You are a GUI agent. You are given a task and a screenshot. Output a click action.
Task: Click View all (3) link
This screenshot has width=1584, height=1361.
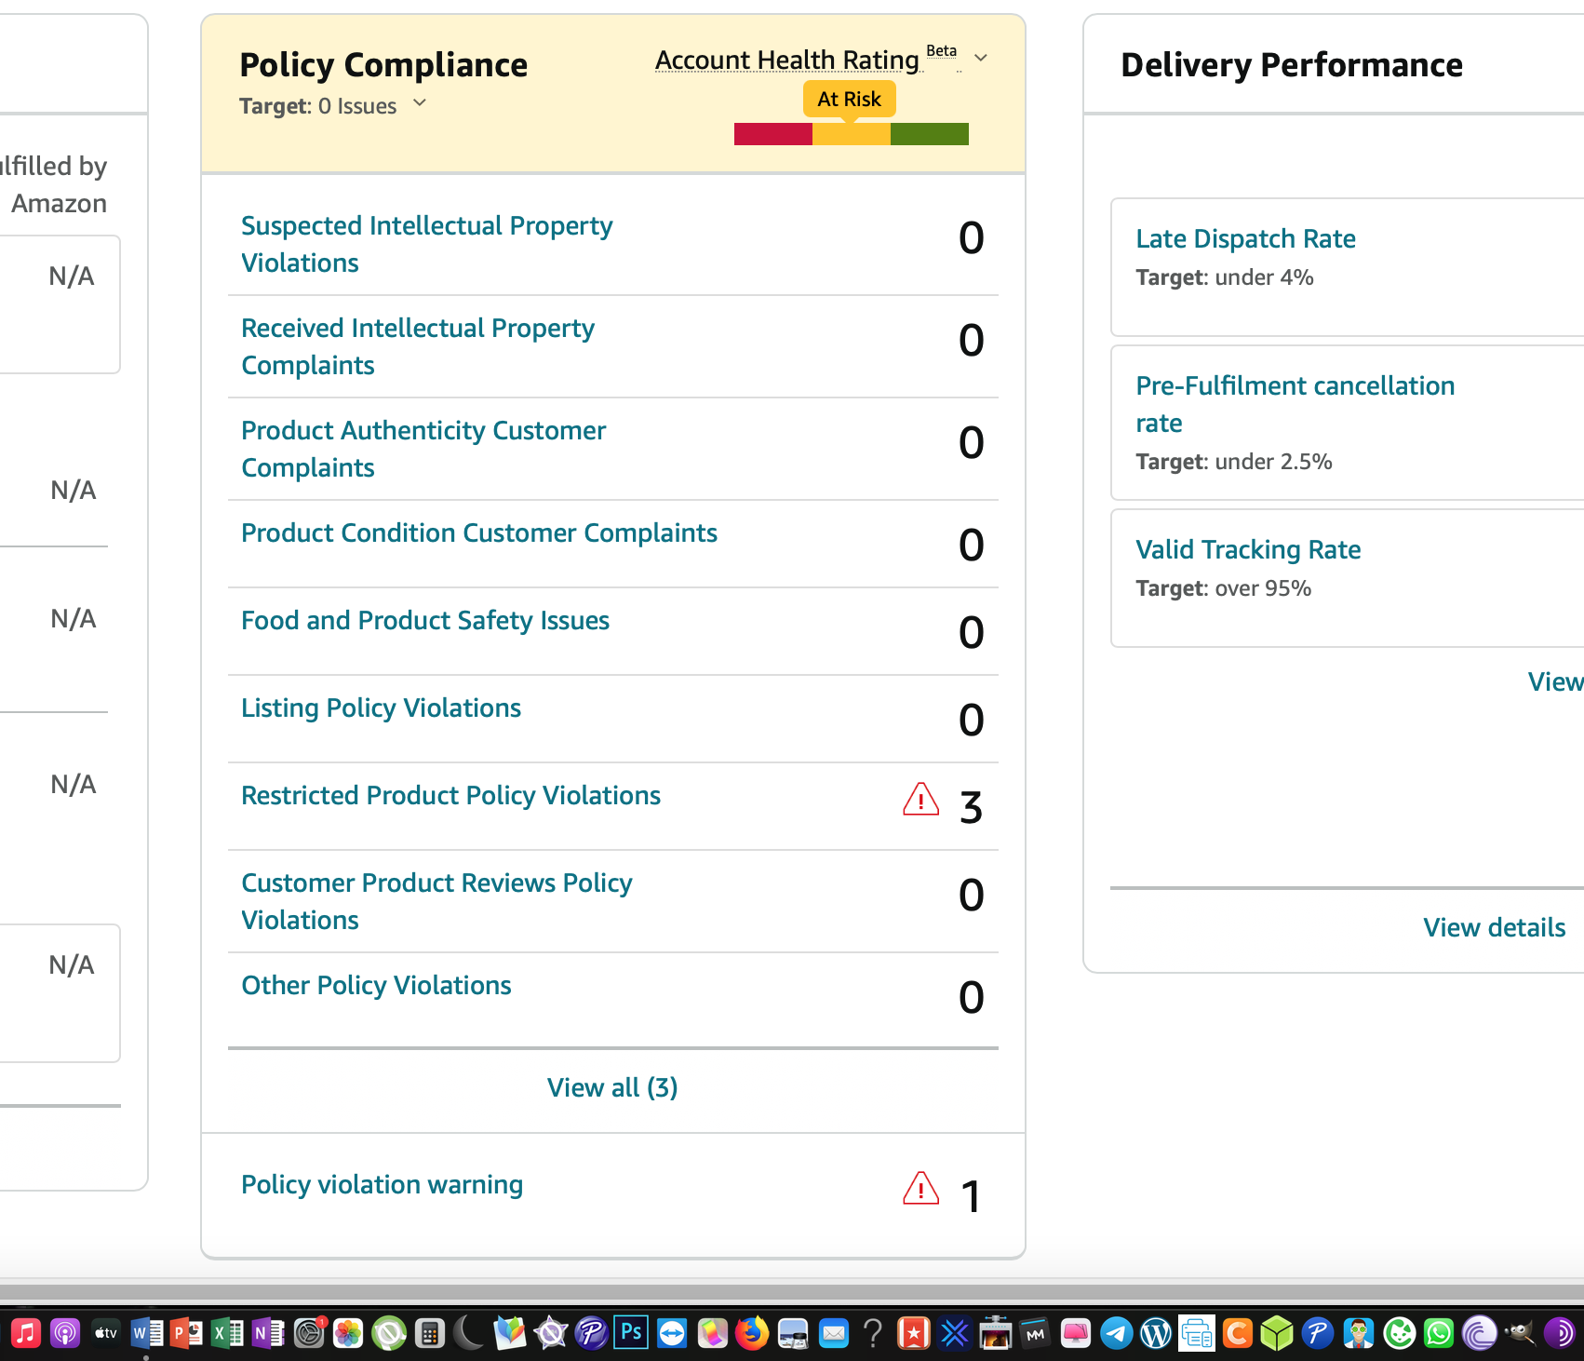click(612, 1087)
